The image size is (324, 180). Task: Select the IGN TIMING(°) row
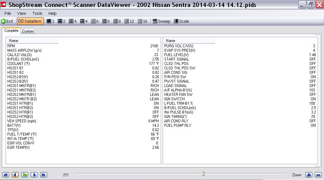(240, 117)
